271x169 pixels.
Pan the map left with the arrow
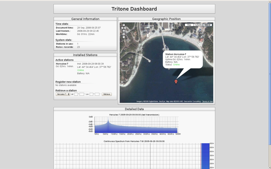point(122,28)
